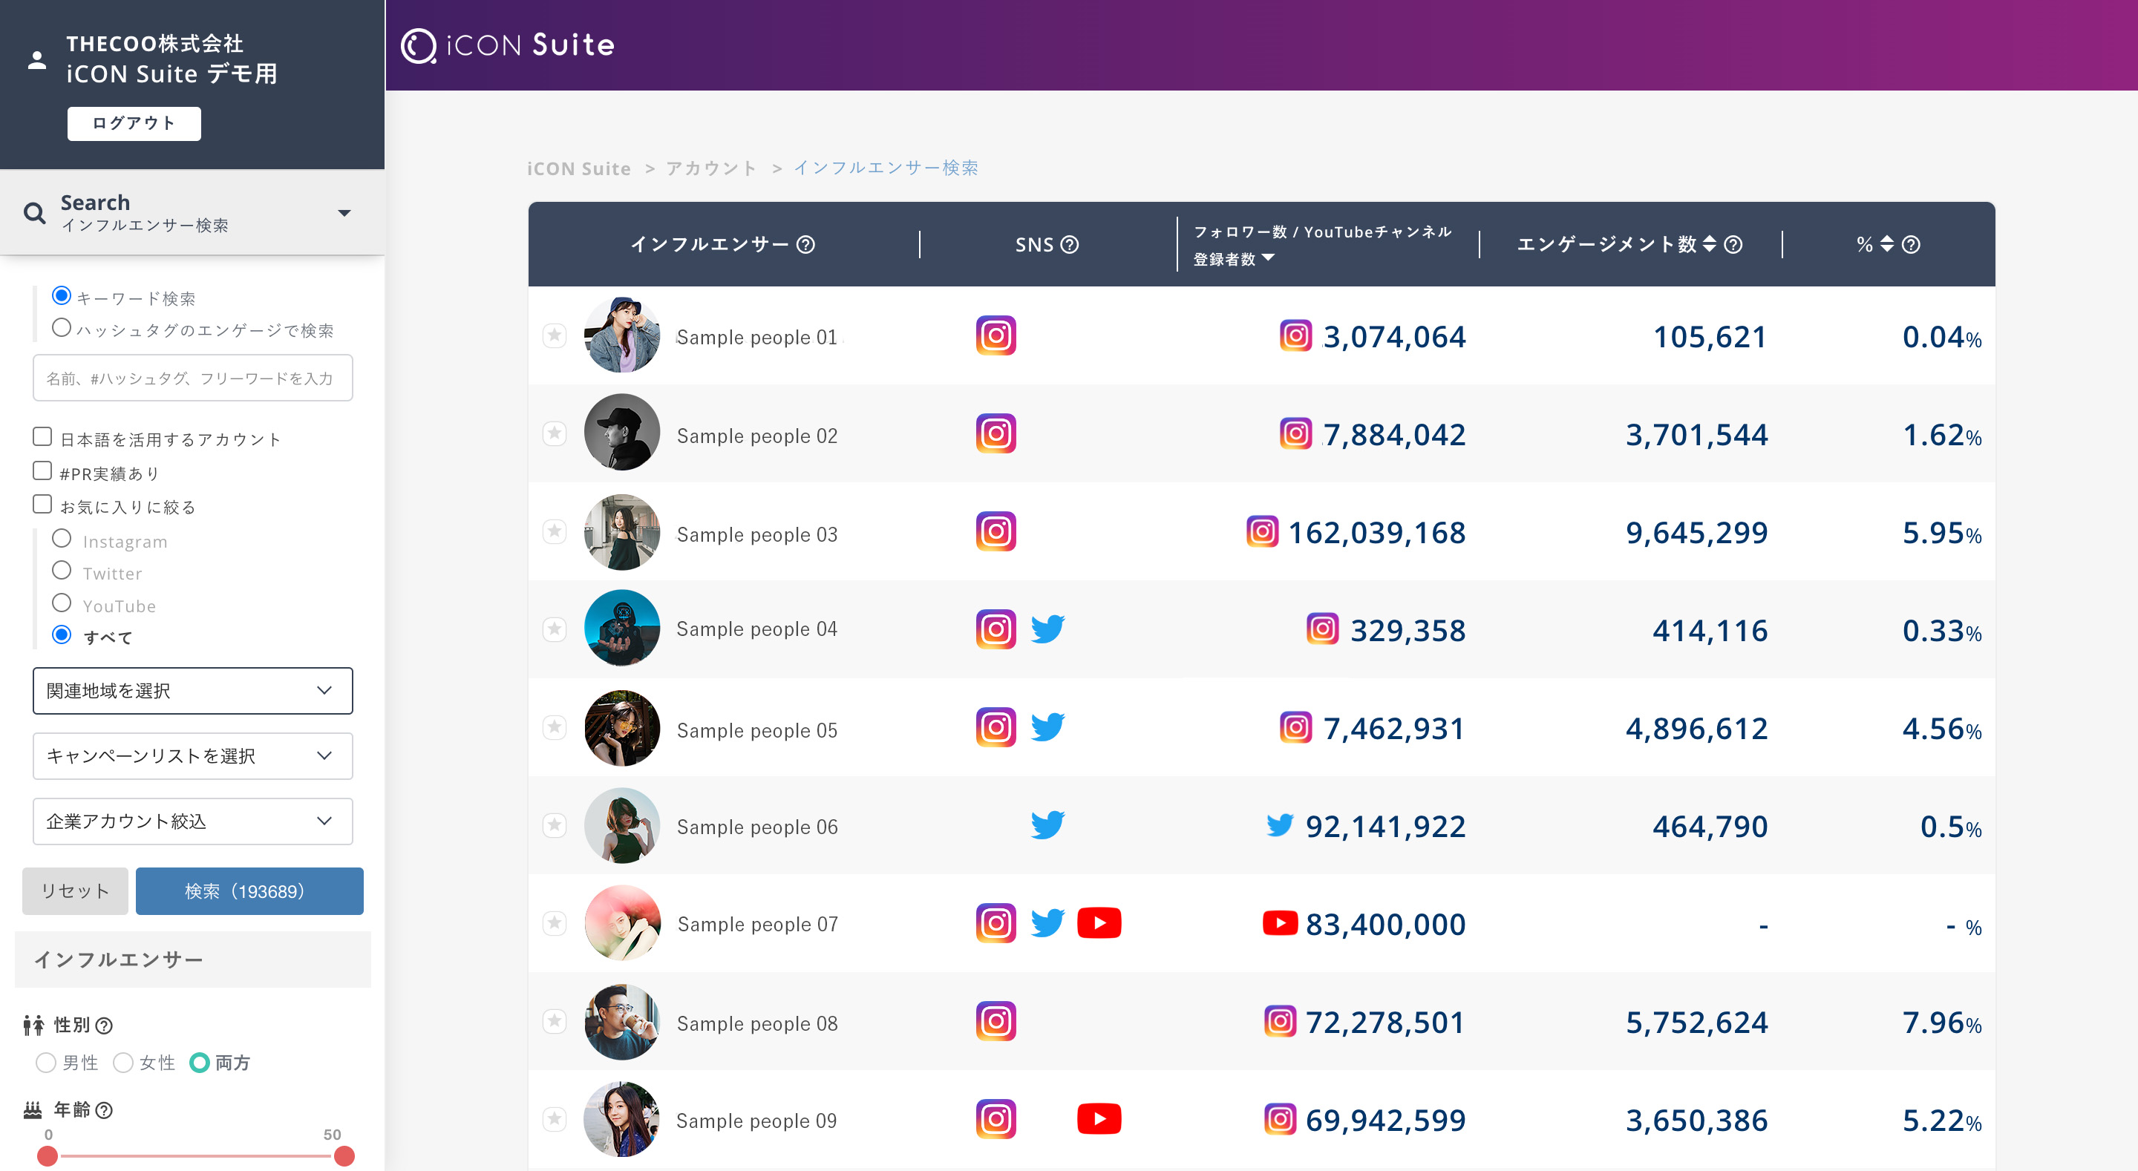This screenshot has height=1171, width=2138.
Task: Open help icon next to インフルエンサー header
Action: [805, 245]
